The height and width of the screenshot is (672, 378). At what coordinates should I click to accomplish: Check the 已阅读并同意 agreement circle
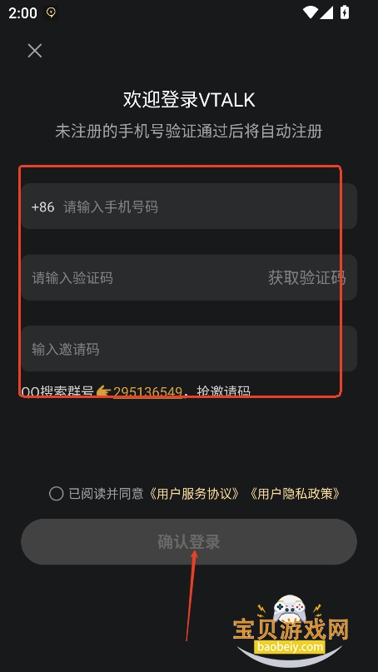pos(56,494)
